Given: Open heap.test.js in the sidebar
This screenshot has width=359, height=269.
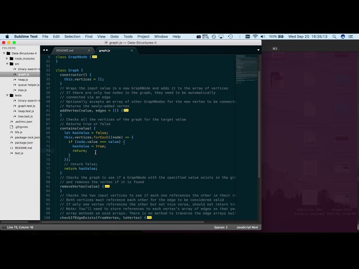Looking at the screenshot, I should click(x=26, y=111).
